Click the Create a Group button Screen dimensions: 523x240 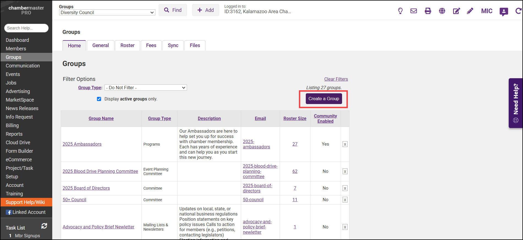(x=324, y=99)
